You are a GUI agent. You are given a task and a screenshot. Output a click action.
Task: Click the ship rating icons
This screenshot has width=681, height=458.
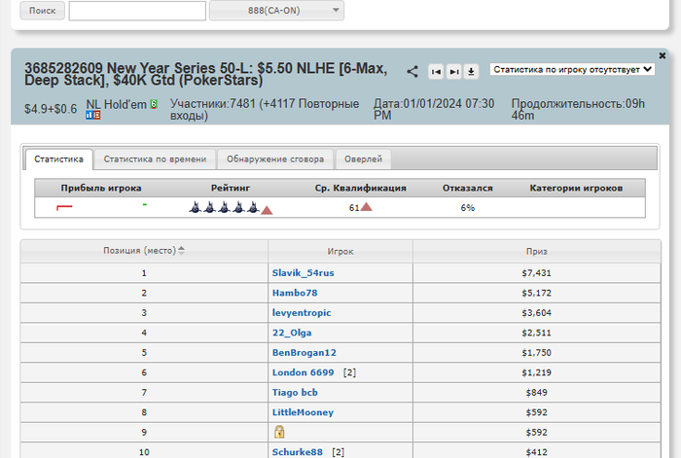click(224, 207)
